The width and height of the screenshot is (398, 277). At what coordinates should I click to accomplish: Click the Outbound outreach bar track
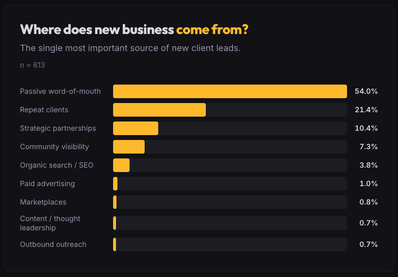230,244
